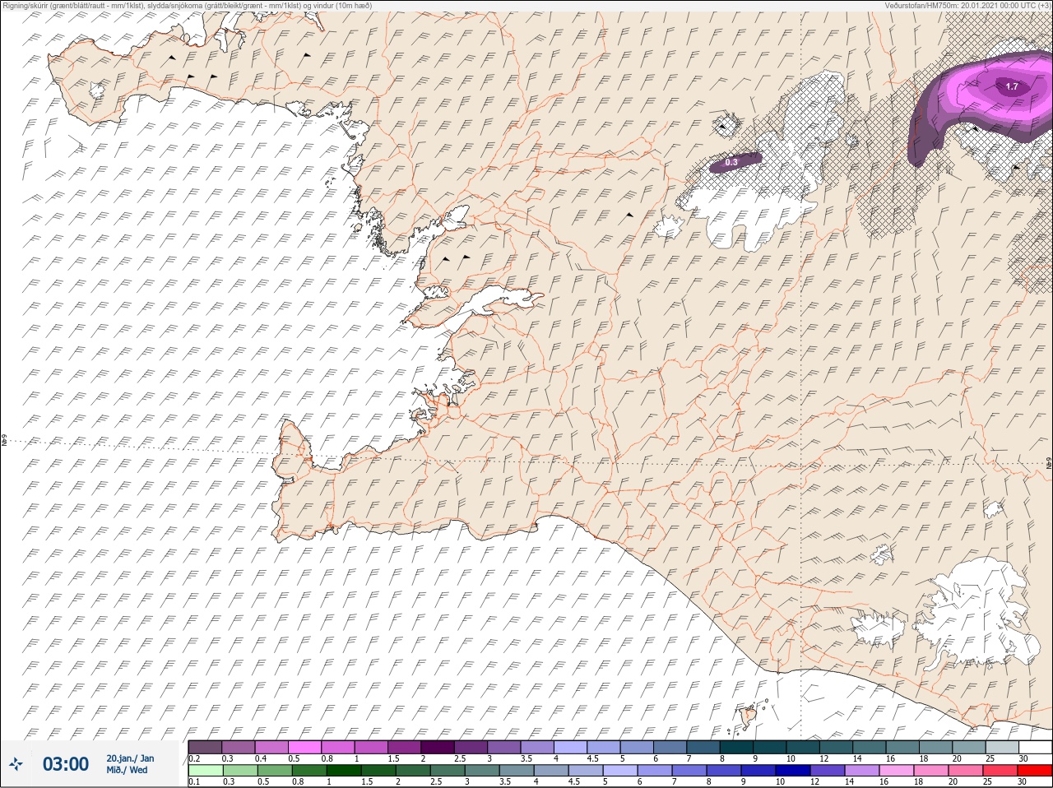
Task: Pick the pale green 0.1 swatch in lower legend
Action: tap(205, 771)
